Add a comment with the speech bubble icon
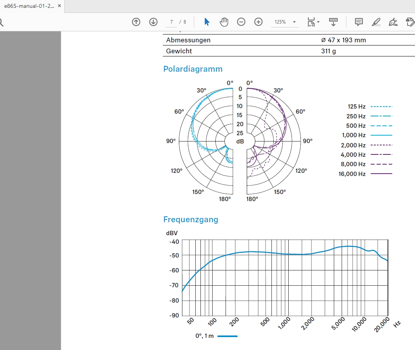The width and height of the screenshot is (415, 350). coord(359,22)
